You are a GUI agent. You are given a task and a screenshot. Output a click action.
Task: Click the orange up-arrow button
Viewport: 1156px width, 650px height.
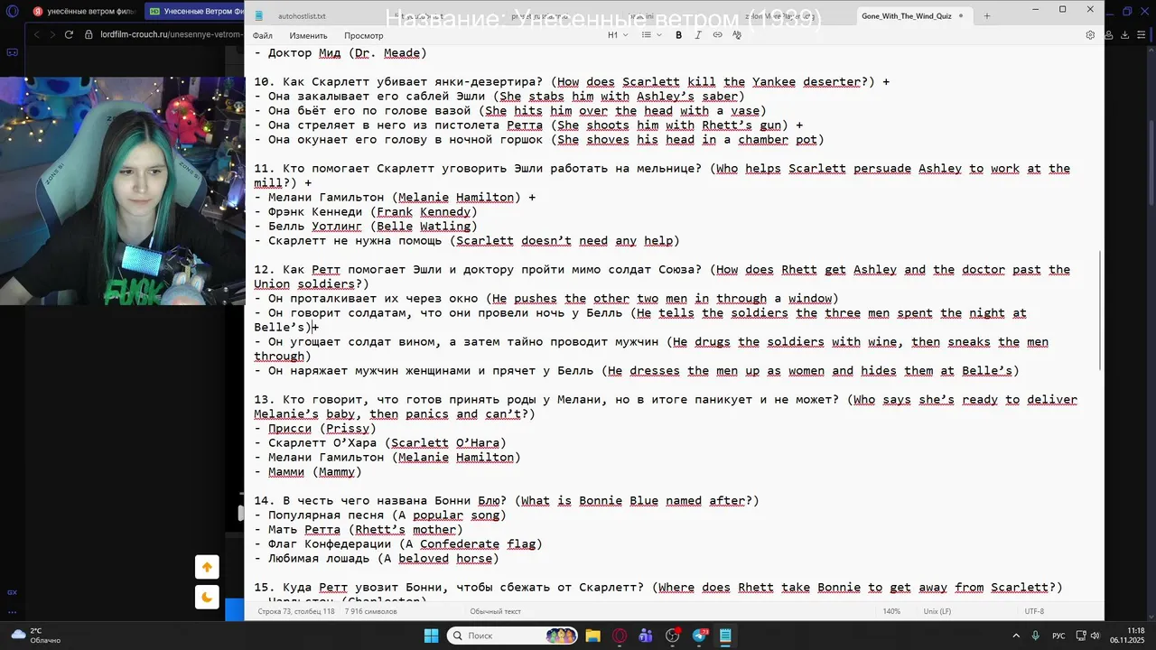tap(207, 567)
